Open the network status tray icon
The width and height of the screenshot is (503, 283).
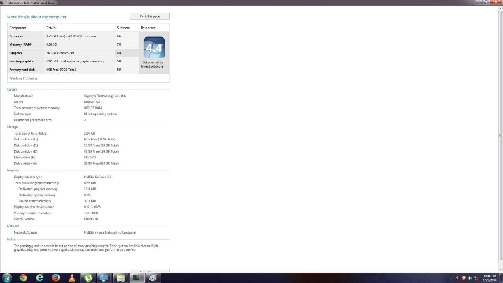coord(477,278)
